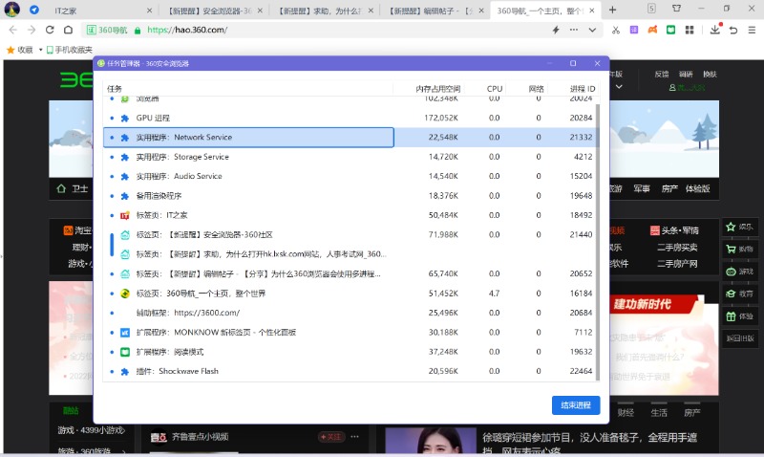764x457 pixels.
Task: Click the numbered tab counter icon
Action: [x=651, y=9]
